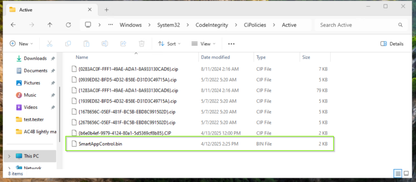Click the Rename icon in toolbar
Image resolution: width=416 pixels, height=182 pixels.
pos(105,44)
